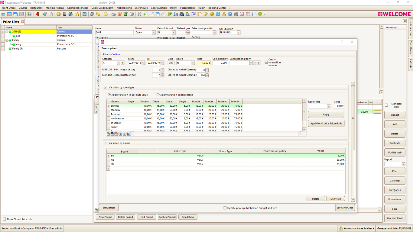This screenshot has width=413, height=232.
Task: Click the printer icon in main toolbar
Action: coord(113,14)
